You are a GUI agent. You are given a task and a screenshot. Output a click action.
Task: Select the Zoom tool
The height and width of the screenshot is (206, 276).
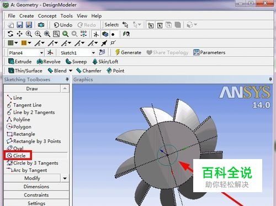point(29,34)
